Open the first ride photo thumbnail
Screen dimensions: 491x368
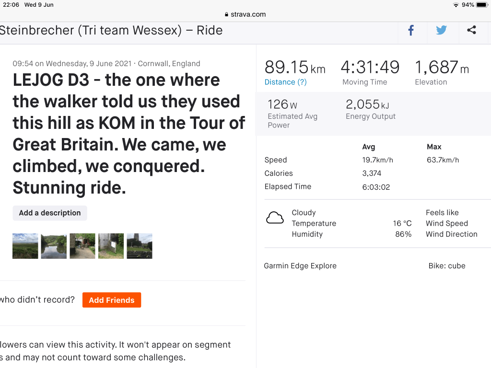(x=25, y=246)
